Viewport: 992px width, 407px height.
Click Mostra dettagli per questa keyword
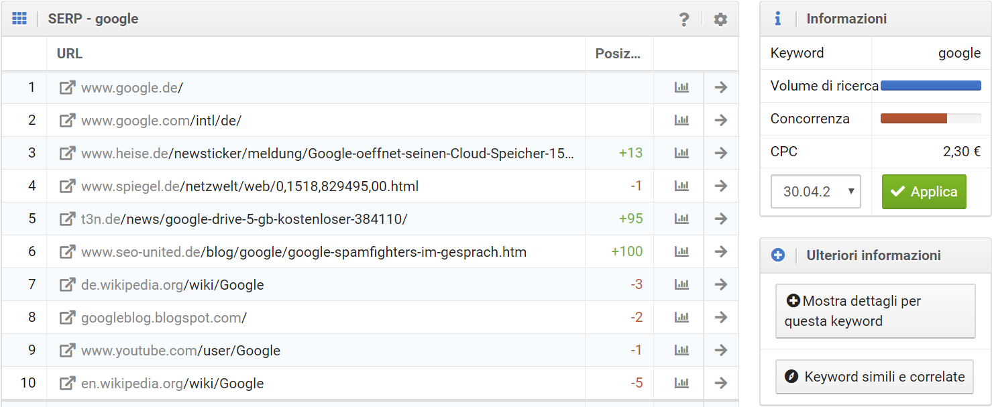(x=875, y=311)
